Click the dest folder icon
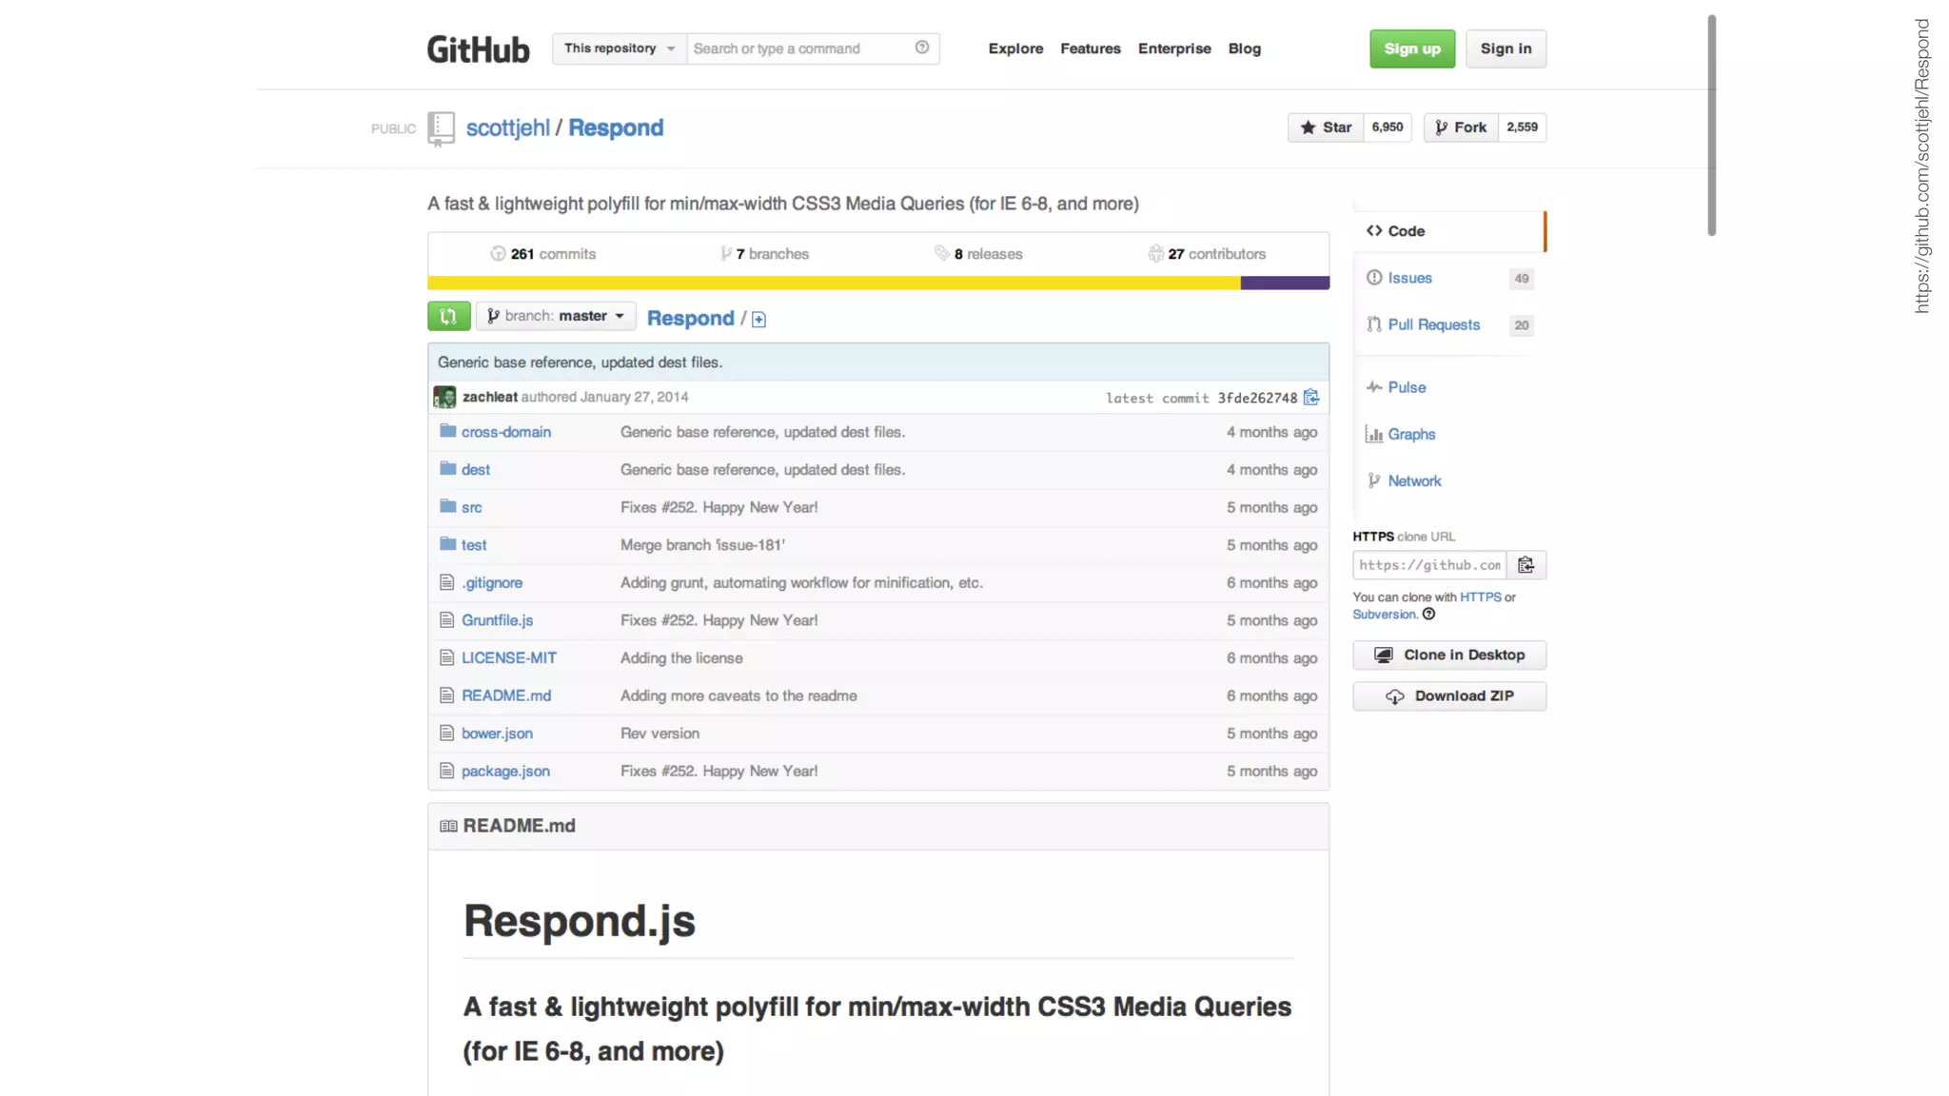The height and width of the screenshot is (1096, 1949). (x=447, y=468)
